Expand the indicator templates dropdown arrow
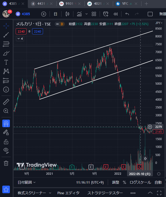Screen dimensions: 166x197 point(87,14)
